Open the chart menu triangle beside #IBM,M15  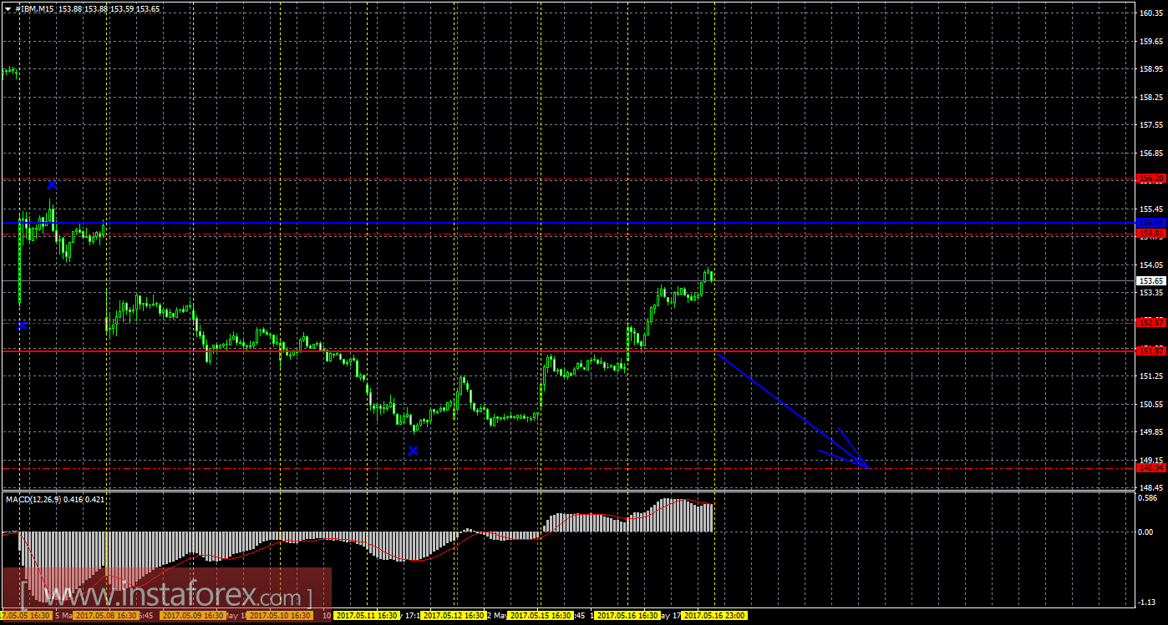point(8,8)
